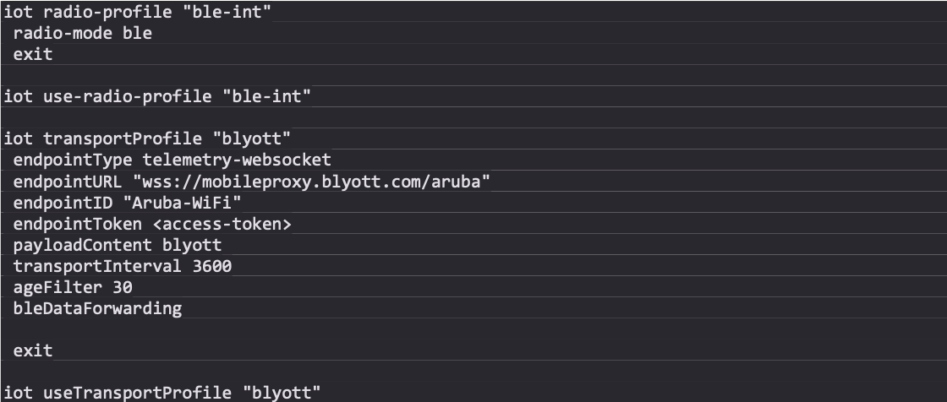Click the iot use-radio-profile command line
This screenshot has height=402, width=947.
pyautogui.click(x=157, y=97)
